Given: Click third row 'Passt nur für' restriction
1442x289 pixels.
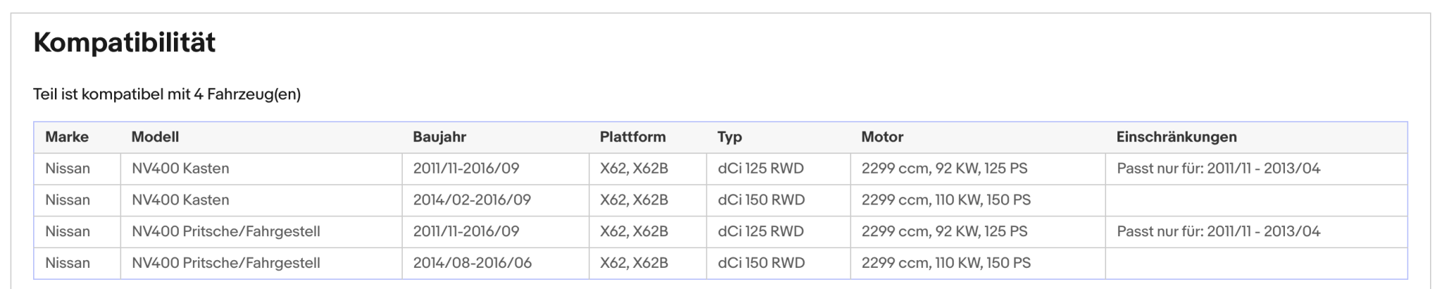Looking at the screenshot, I should pyautogui.click(x=1218, y=231).
